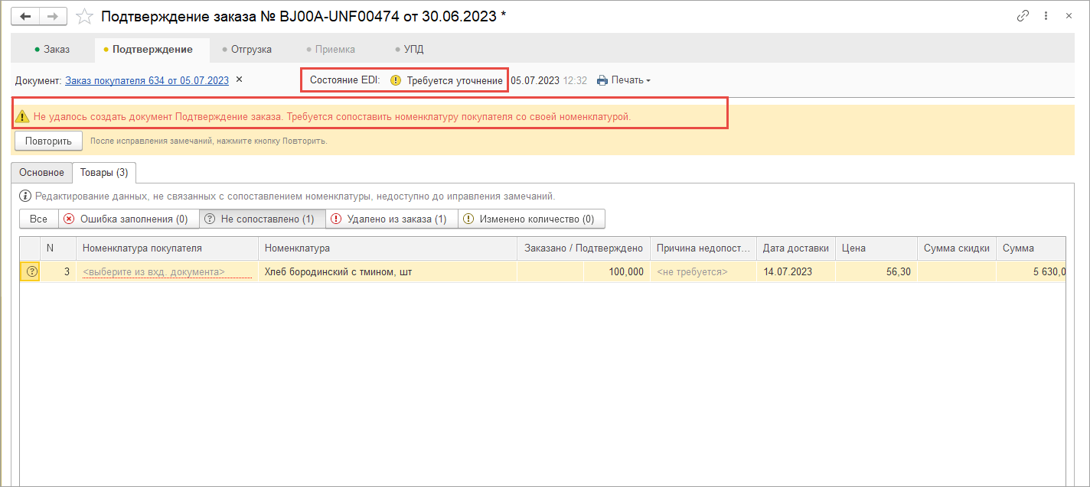Click the question mark icon in row 3
This screenshot has height=487, width=1090.
[31, 271]
